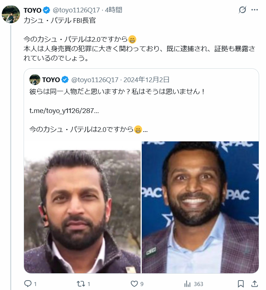Image resolution: width=266 pixels, height=290 pixels.
Task: Like the post with the heart icon
Action: (134, 283)
